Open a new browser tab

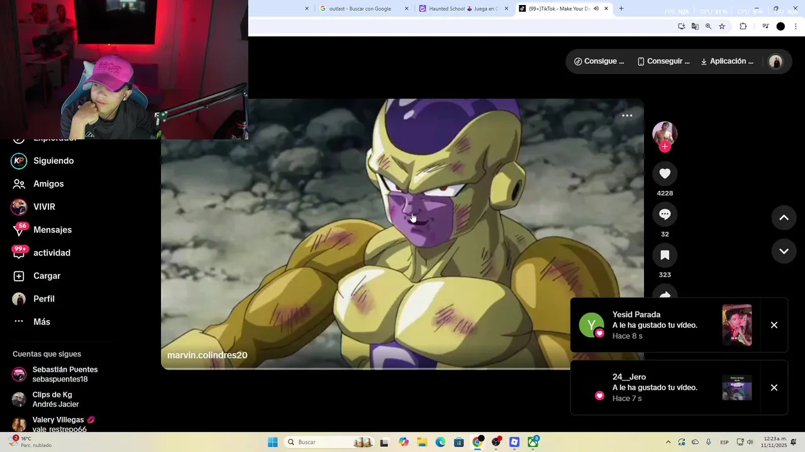click(621, 9)
